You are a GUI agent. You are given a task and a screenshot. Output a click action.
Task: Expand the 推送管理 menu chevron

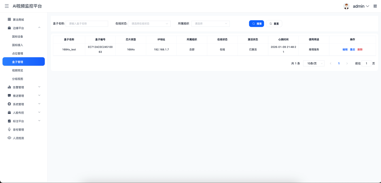pos(39,96)
